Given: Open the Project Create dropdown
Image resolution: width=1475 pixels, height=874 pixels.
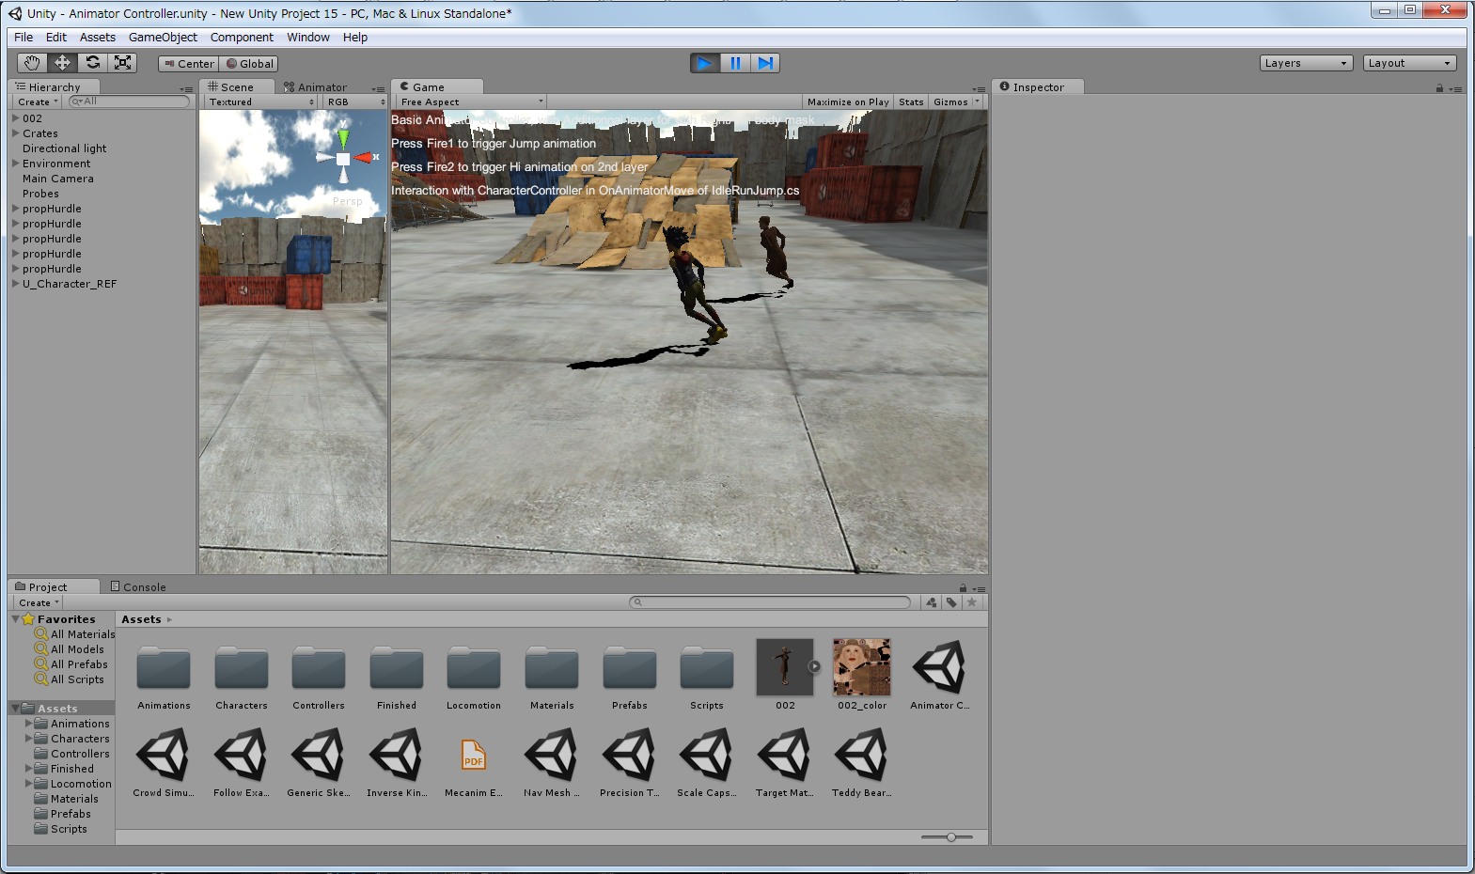Looking at the screenshot, I should [x=39, y=602].
